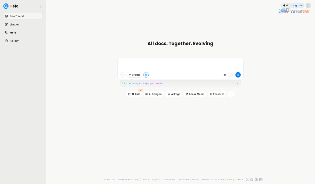
Task: Open History in the sidebar
Action: point(14,41)
